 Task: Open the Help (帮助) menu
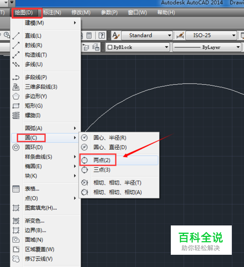(166, 13)
